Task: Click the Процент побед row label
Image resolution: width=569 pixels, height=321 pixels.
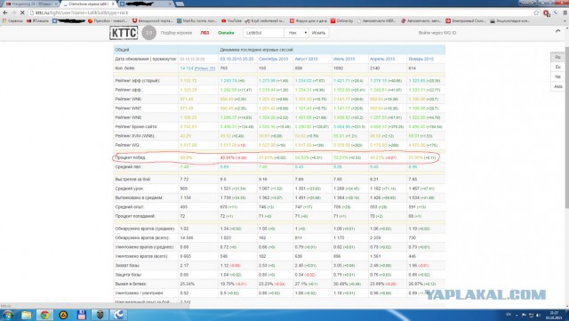Action: pos(131,157)
